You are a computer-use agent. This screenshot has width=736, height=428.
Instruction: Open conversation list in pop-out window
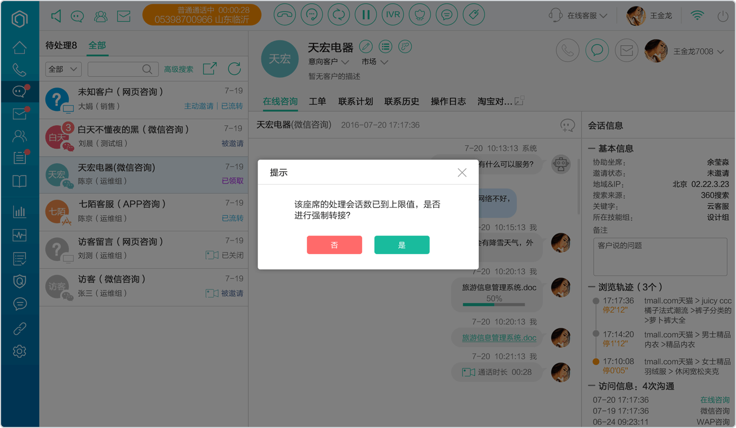(x=209, y=69)
